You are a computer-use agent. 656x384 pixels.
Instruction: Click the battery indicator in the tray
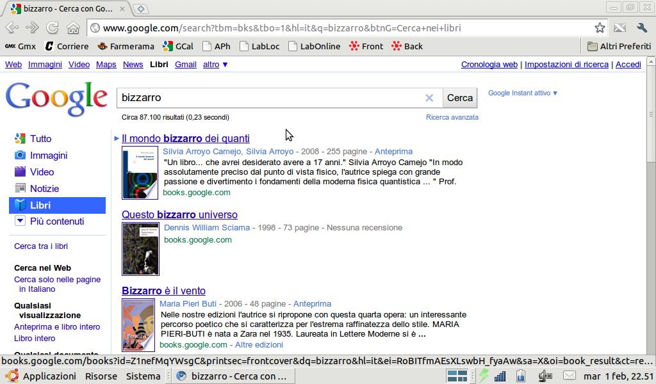pyautogui.click(x=521, y=376)
